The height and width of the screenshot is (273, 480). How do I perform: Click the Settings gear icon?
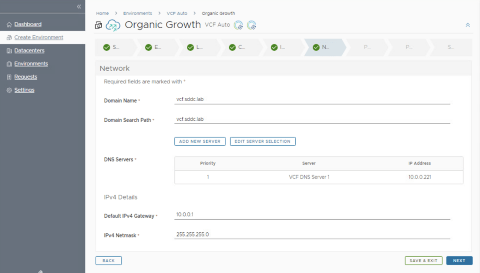(x=9, y=90)
